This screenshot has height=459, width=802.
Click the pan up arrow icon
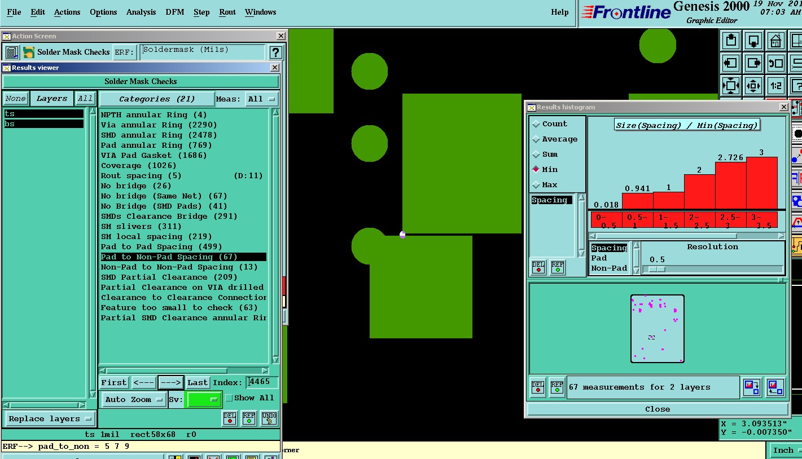pyautogui.click(x=731, y=40)
